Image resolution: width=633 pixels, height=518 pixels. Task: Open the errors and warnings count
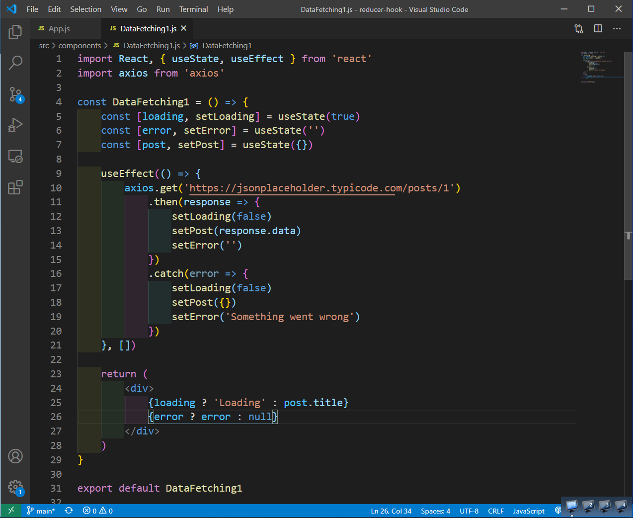[x=98, y=511]
